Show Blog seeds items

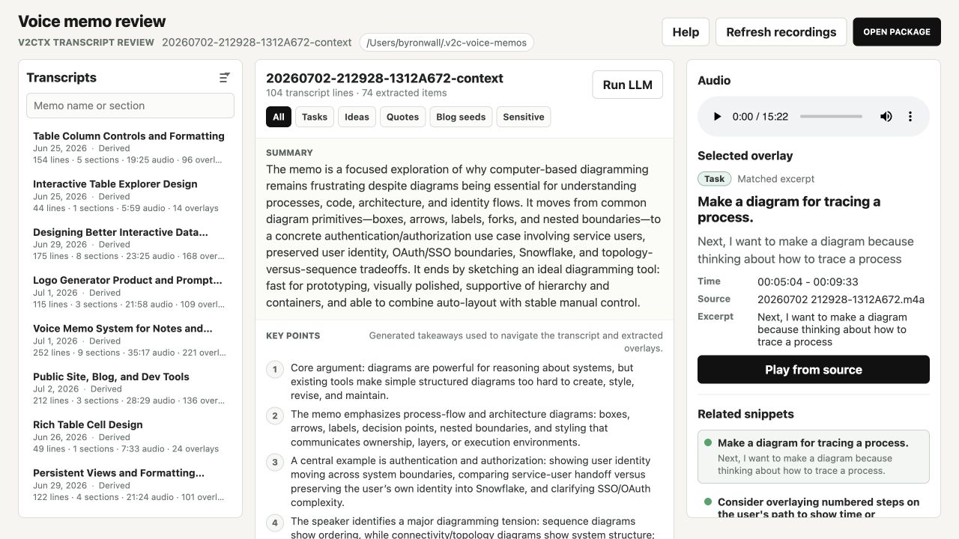pos(461,117)
